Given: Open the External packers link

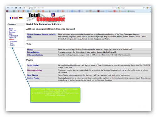Looking at the screenshot, I should (x=34, y=52).
